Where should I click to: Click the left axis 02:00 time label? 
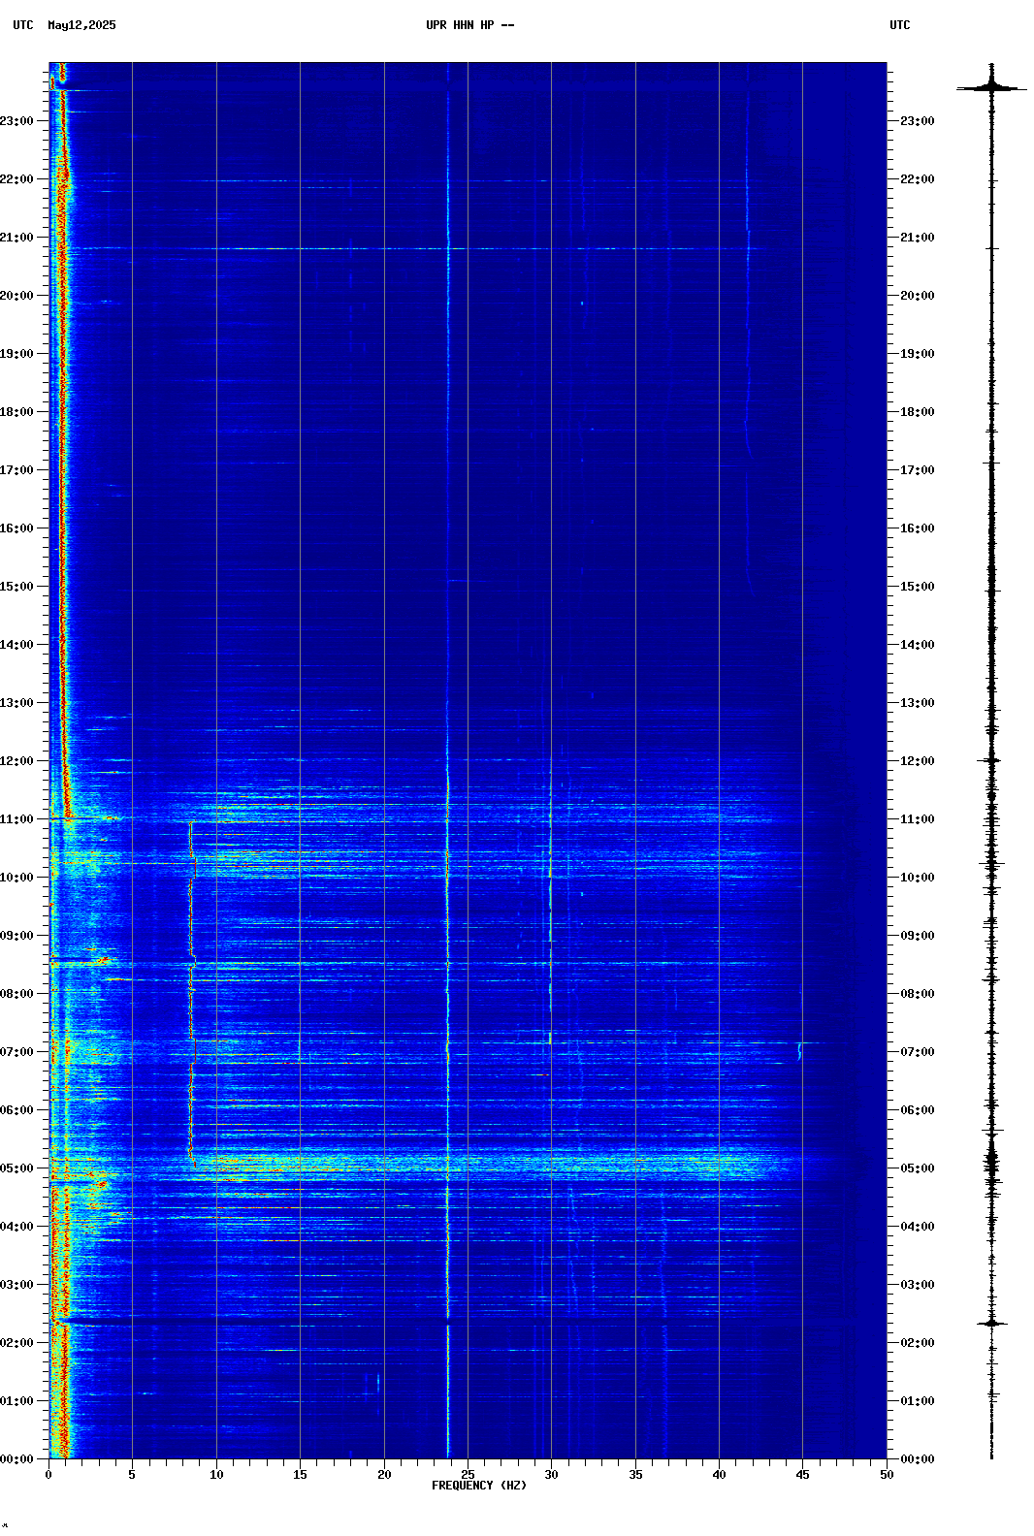(16, 1343)
